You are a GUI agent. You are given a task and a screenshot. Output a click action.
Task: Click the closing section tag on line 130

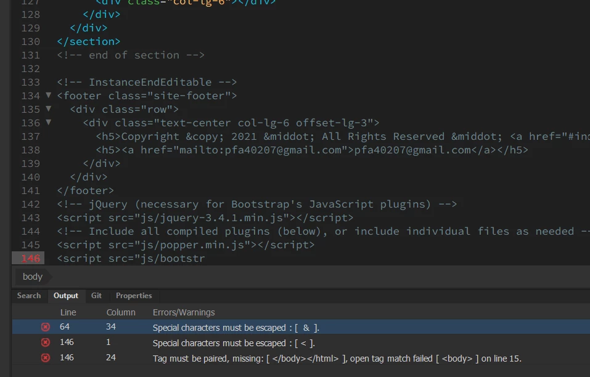click(x=89, y=41)
